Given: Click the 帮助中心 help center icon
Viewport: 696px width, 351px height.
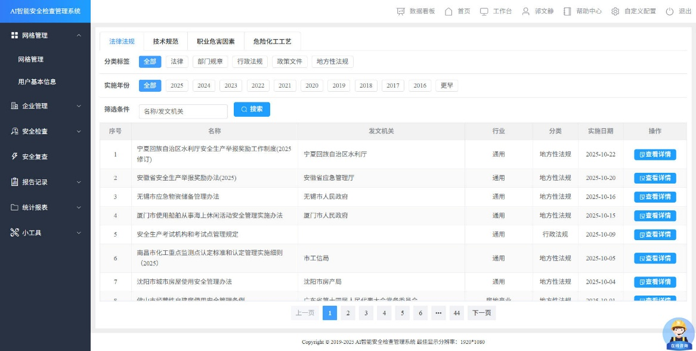Looking at the screenshot, I should point(567,11).
